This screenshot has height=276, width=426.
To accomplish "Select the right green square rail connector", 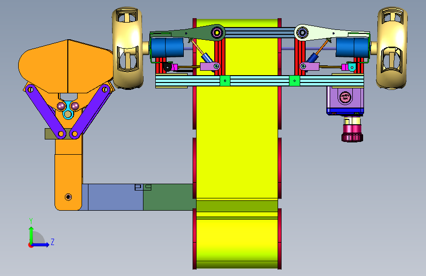I will coord(294,81).
